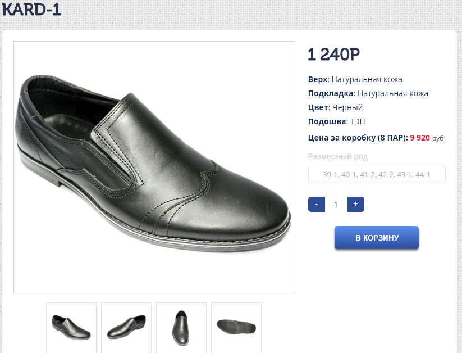The height and width of the screenshot is (353, 462).
Task: Show the shoe sole thumbnail
Action: pos(236,327)
